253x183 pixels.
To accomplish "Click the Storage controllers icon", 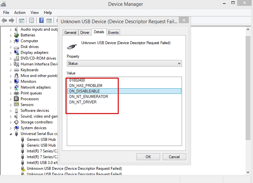I will (16, 122).
